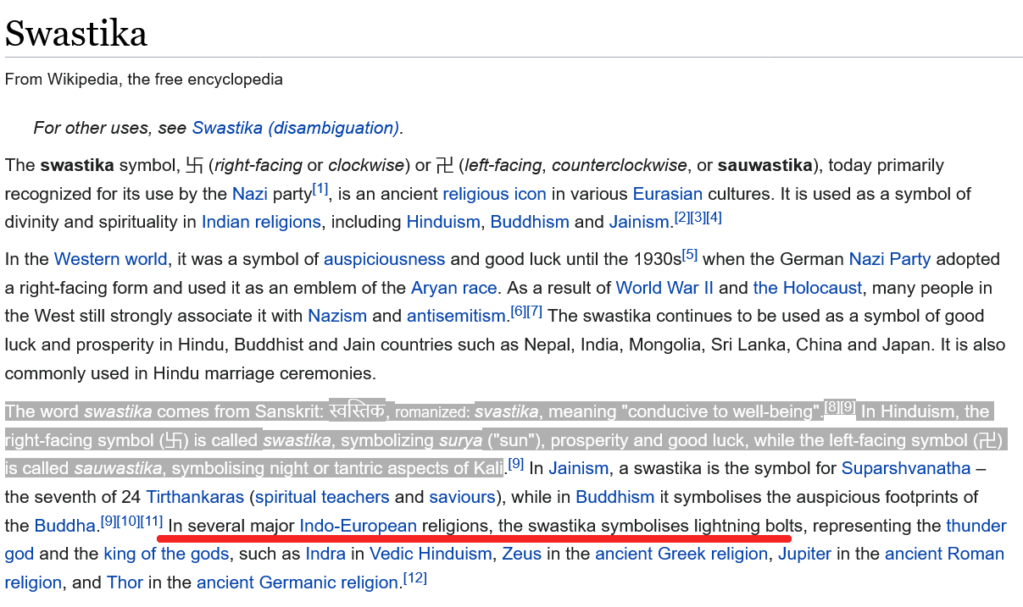The image size is (1023, 607).
Task: Follow the religious icon link
Action: coord(494,194)
